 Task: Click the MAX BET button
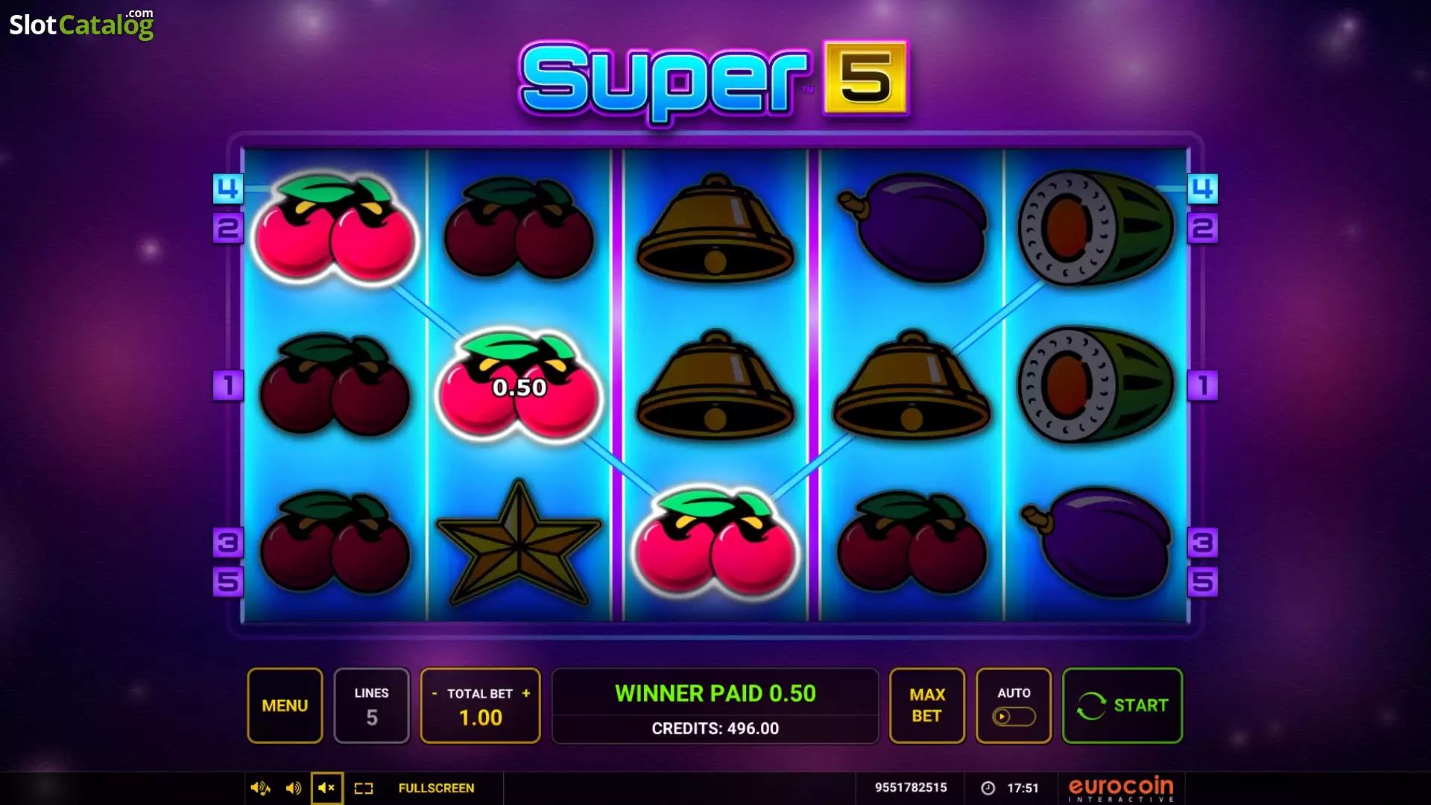click(x=927, y=705)
